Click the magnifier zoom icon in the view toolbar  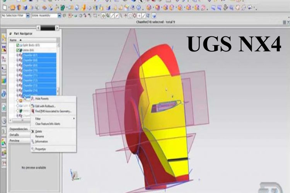coord(231,8)
